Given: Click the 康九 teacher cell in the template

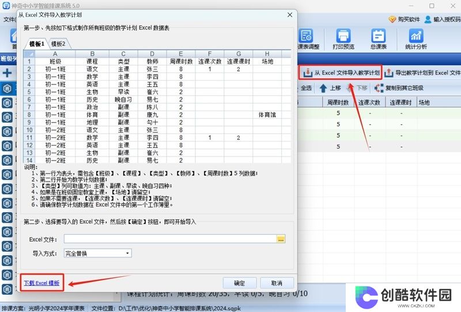Looking at the screenshot, I should coord(152,115).
